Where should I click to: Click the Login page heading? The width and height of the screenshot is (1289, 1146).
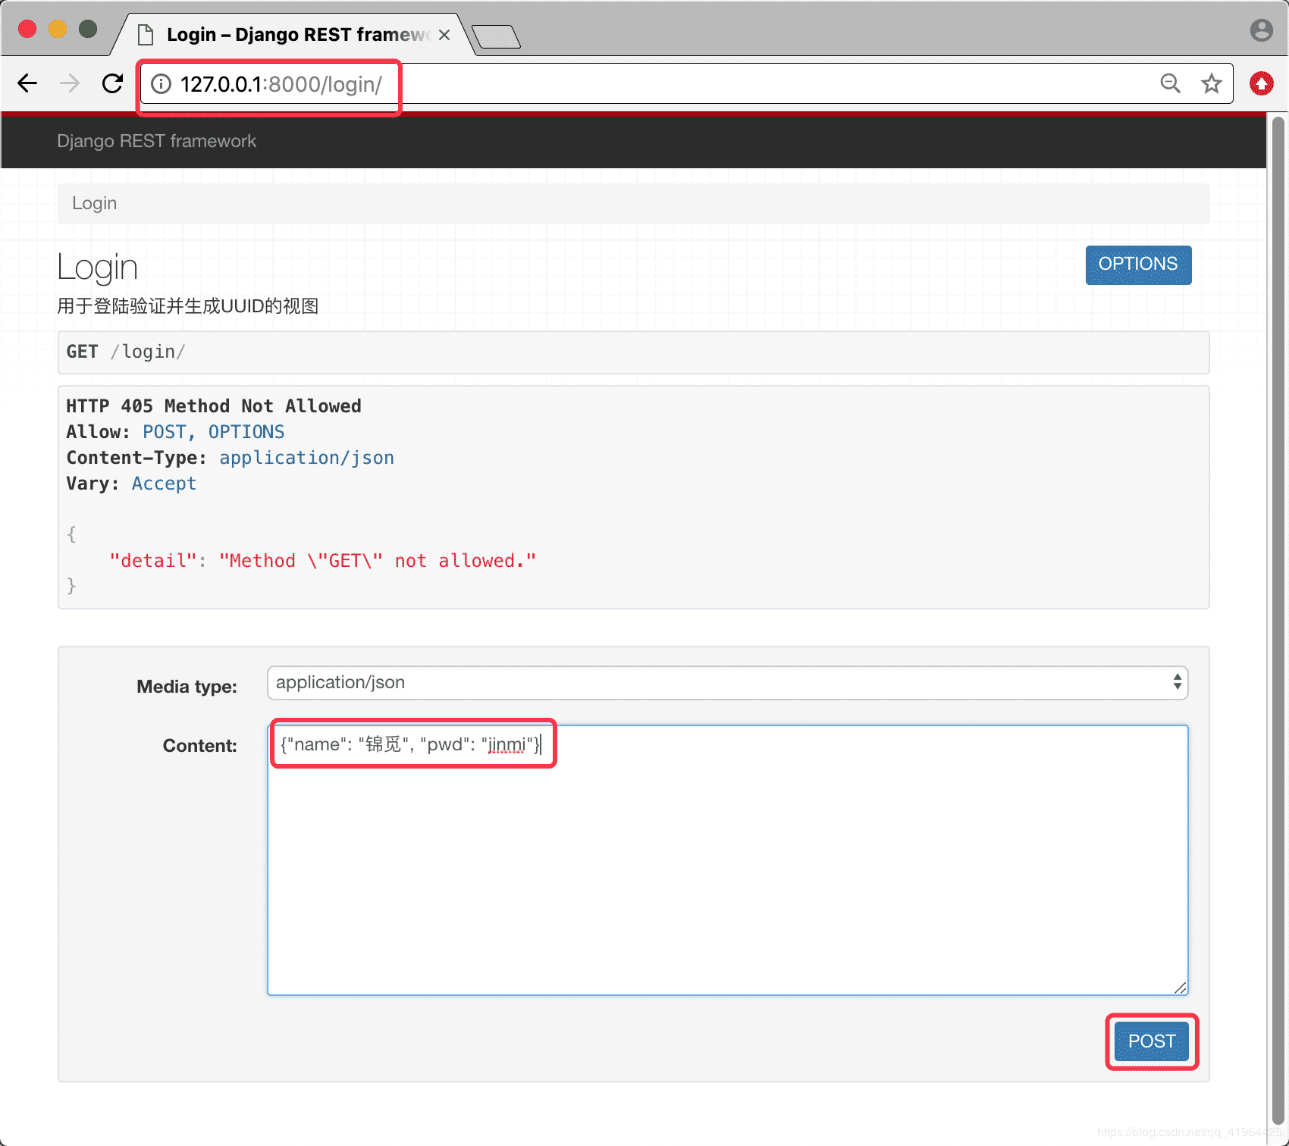pyautogui.click(x=98, y=268)
